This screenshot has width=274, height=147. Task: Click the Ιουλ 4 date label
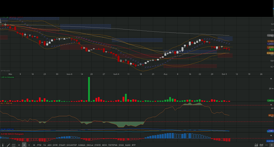(116, 74)
